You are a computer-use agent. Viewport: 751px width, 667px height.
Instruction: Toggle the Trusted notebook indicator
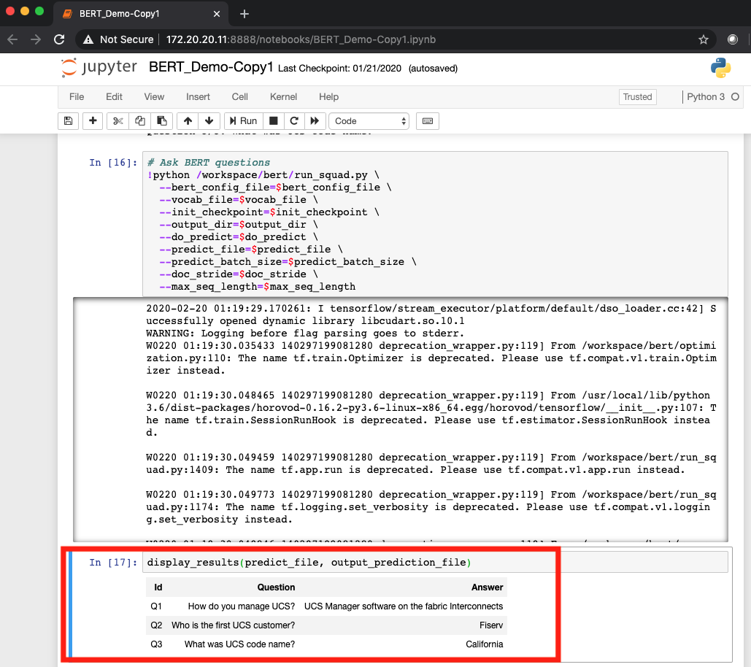tap(637, 96)
